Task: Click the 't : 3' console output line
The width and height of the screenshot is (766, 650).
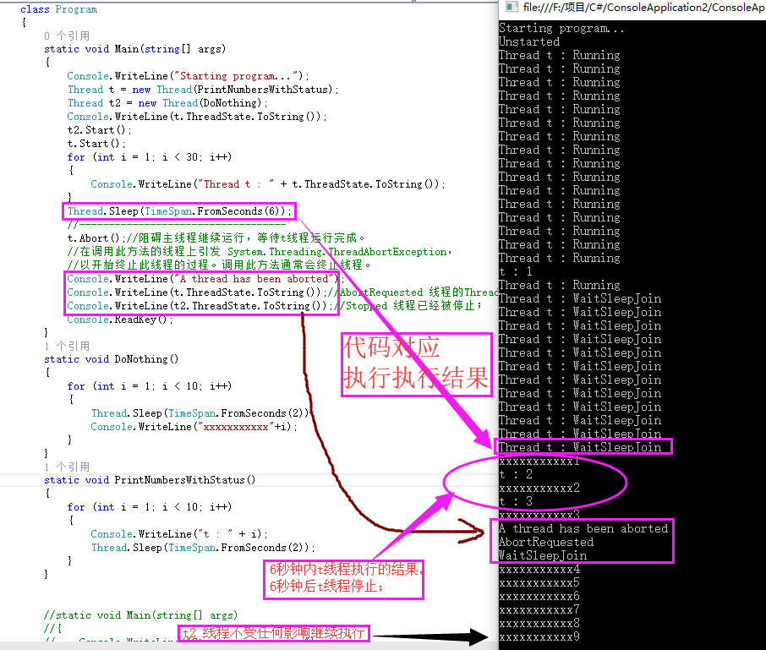Action: click(x=516, y=501)
